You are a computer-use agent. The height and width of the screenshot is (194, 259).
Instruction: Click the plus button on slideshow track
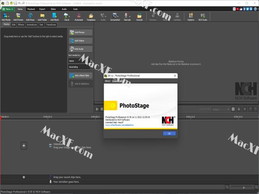click(24, 146)
